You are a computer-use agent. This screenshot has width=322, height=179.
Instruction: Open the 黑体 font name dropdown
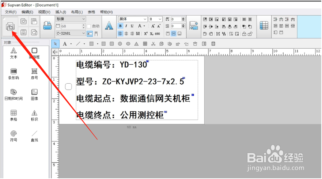[x=133, y=19]
